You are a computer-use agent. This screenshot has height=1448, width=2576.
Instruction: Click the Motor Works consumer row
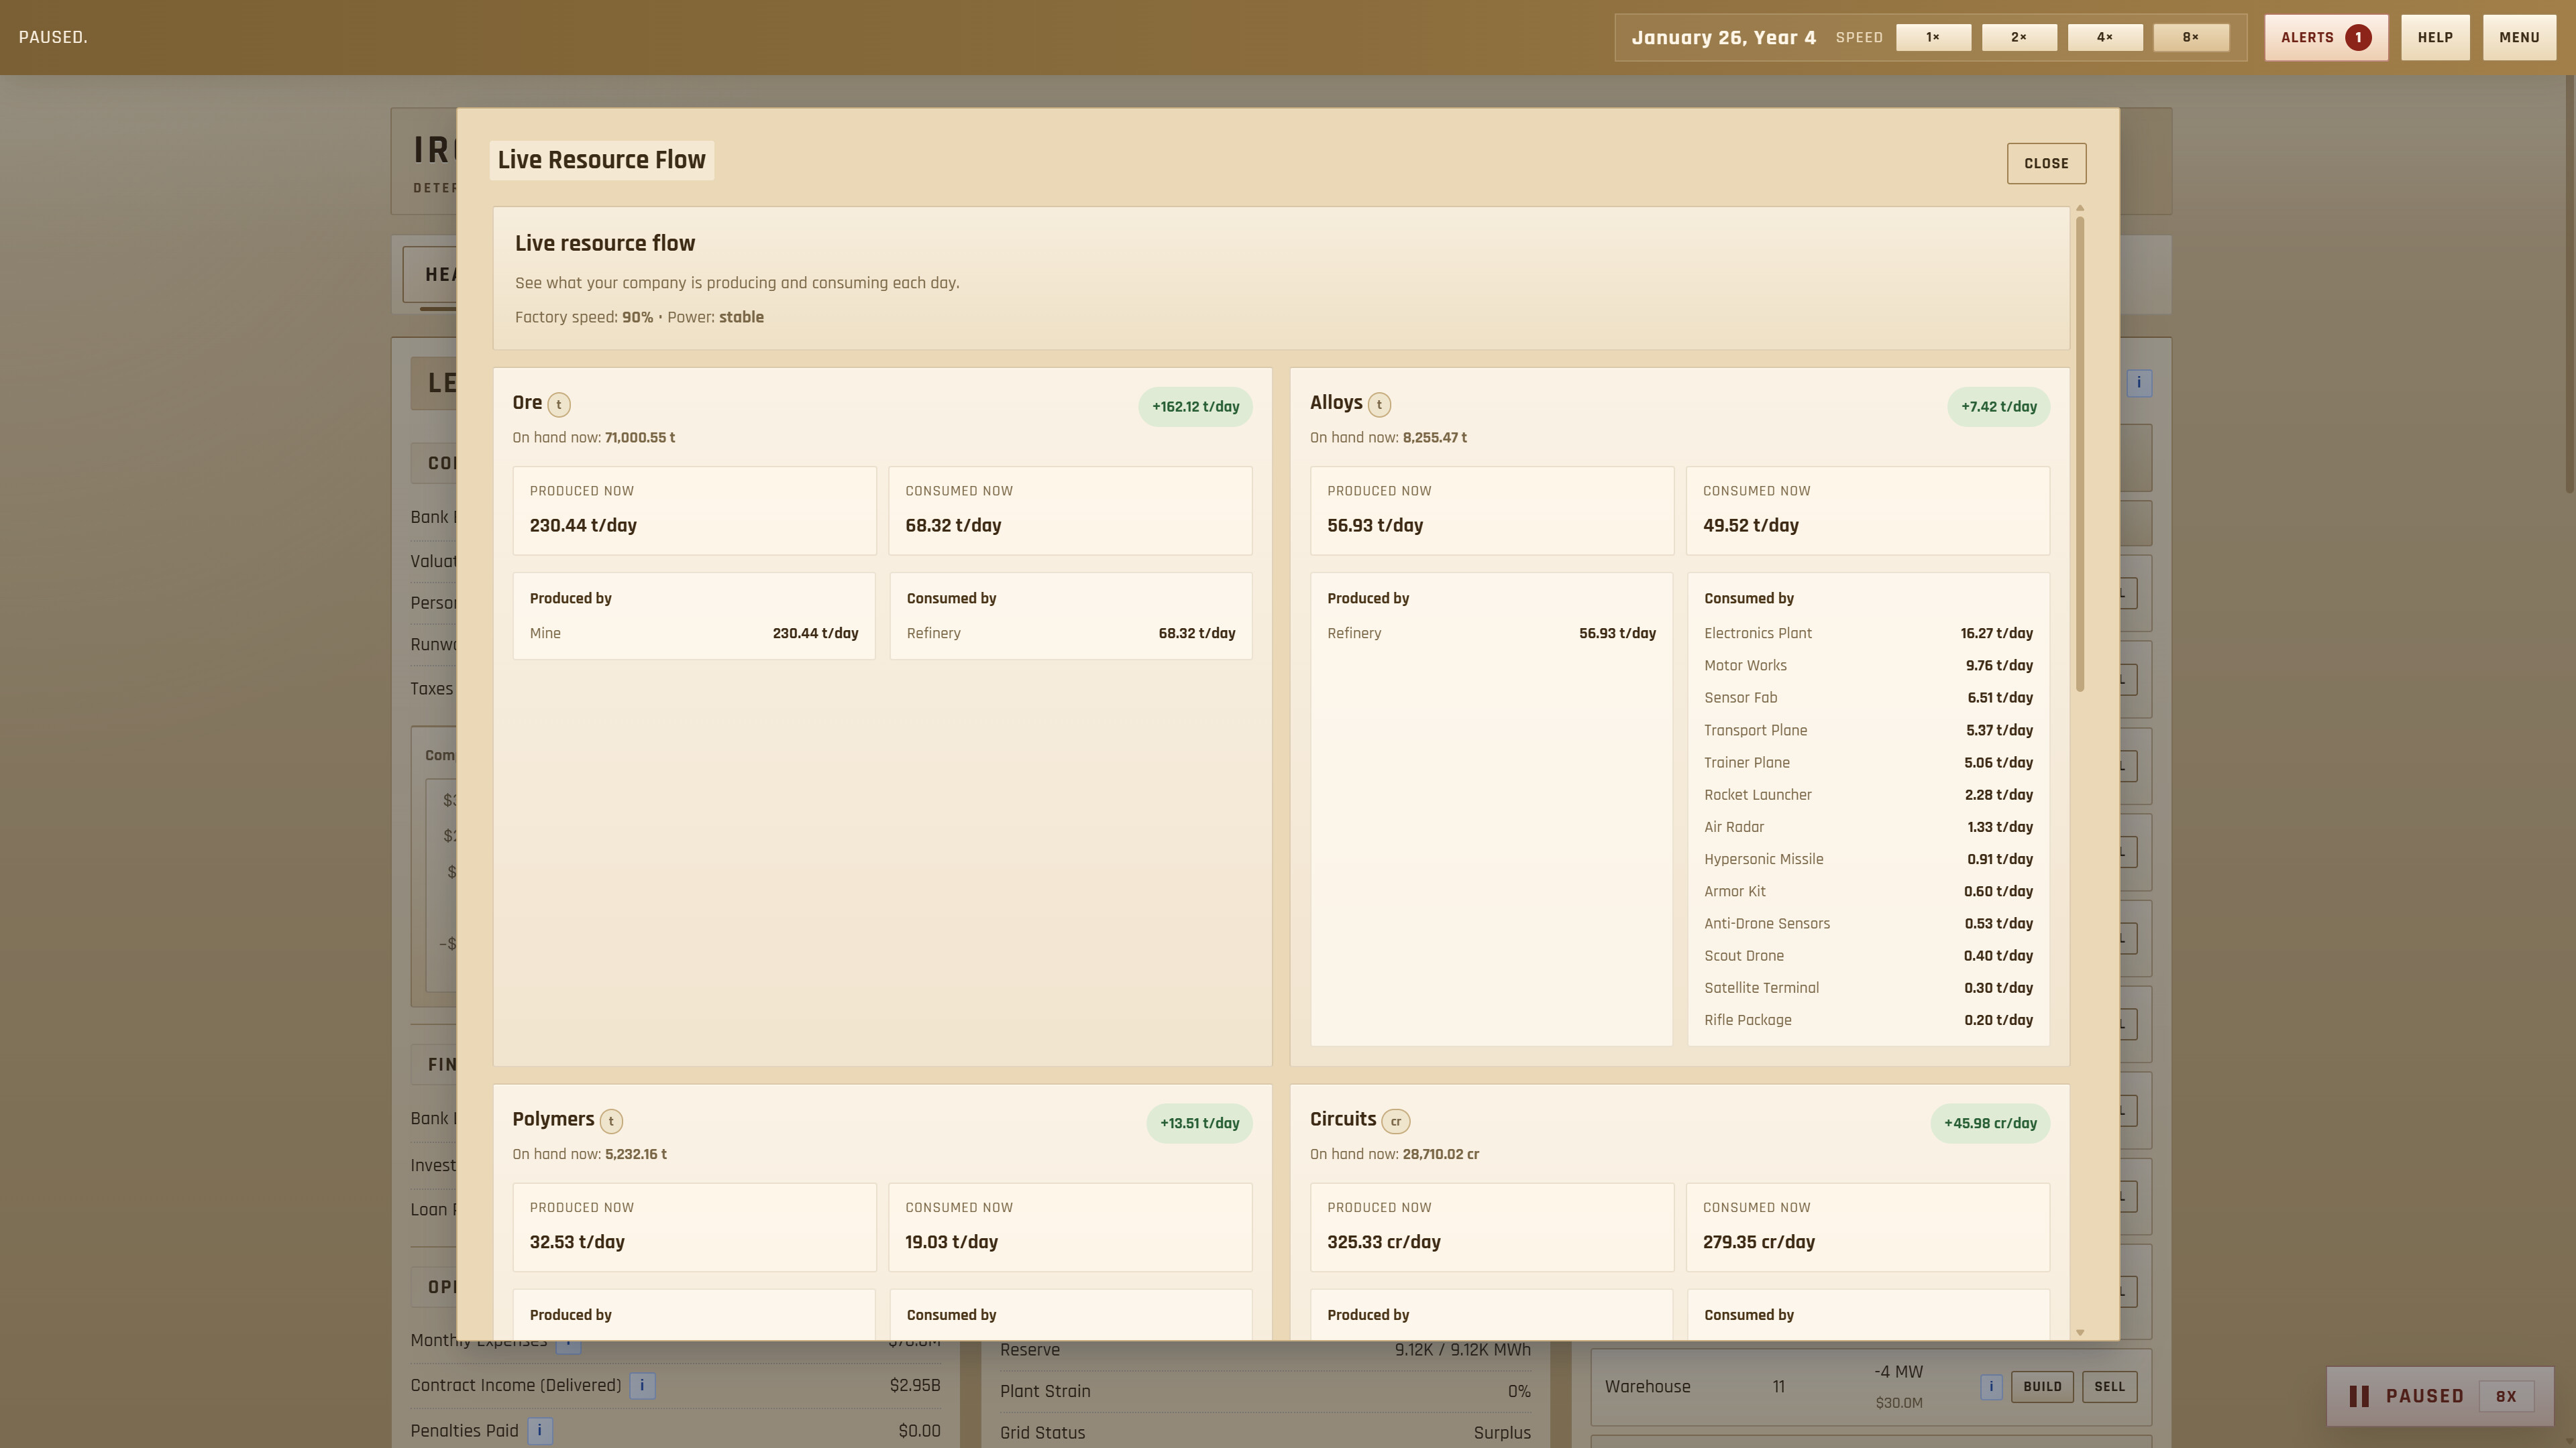click(x=1868, y=666)
